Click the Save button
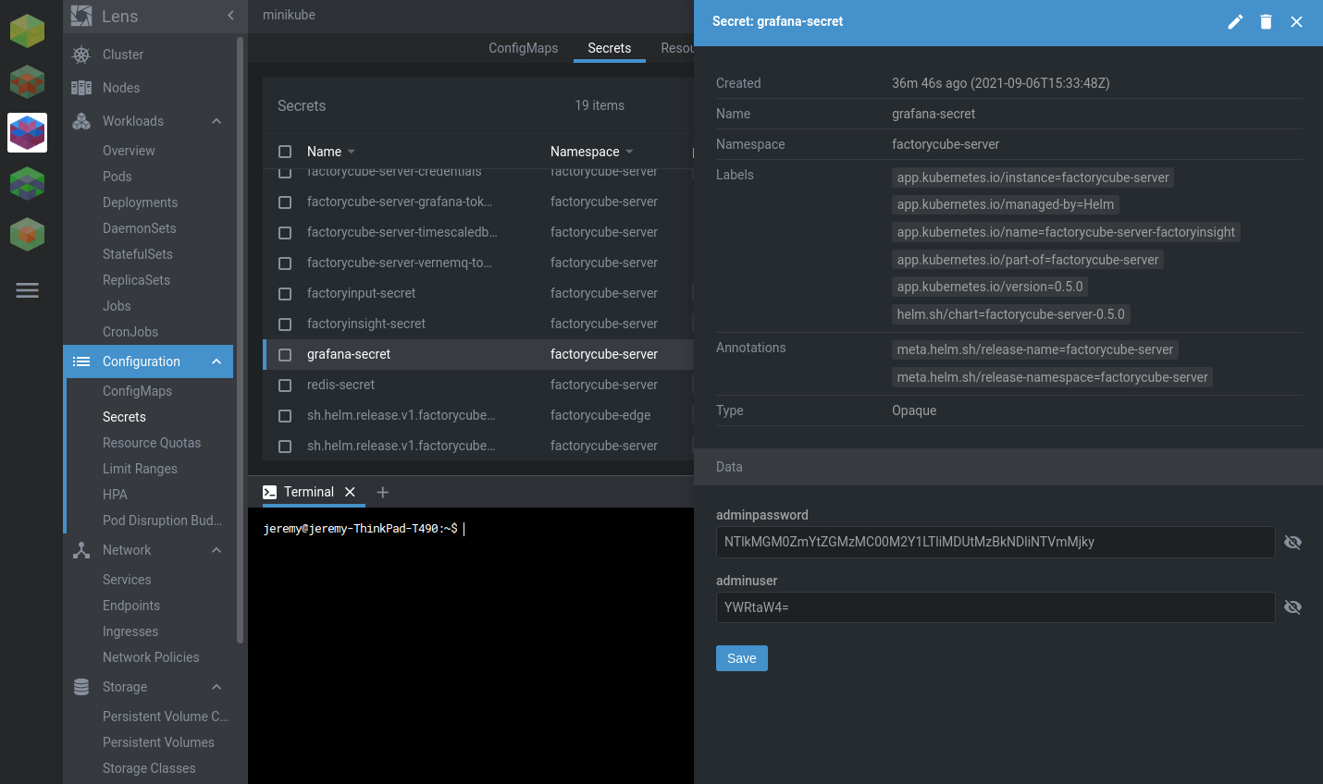 [741, 658]
